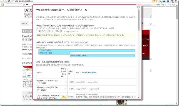Click the Excel label link under the post

[31, 99]
